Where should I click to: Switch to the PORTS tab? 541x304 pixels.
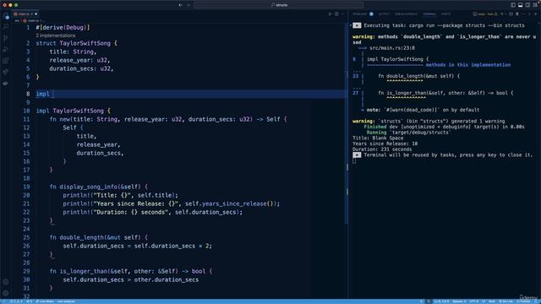click(445, 14)
